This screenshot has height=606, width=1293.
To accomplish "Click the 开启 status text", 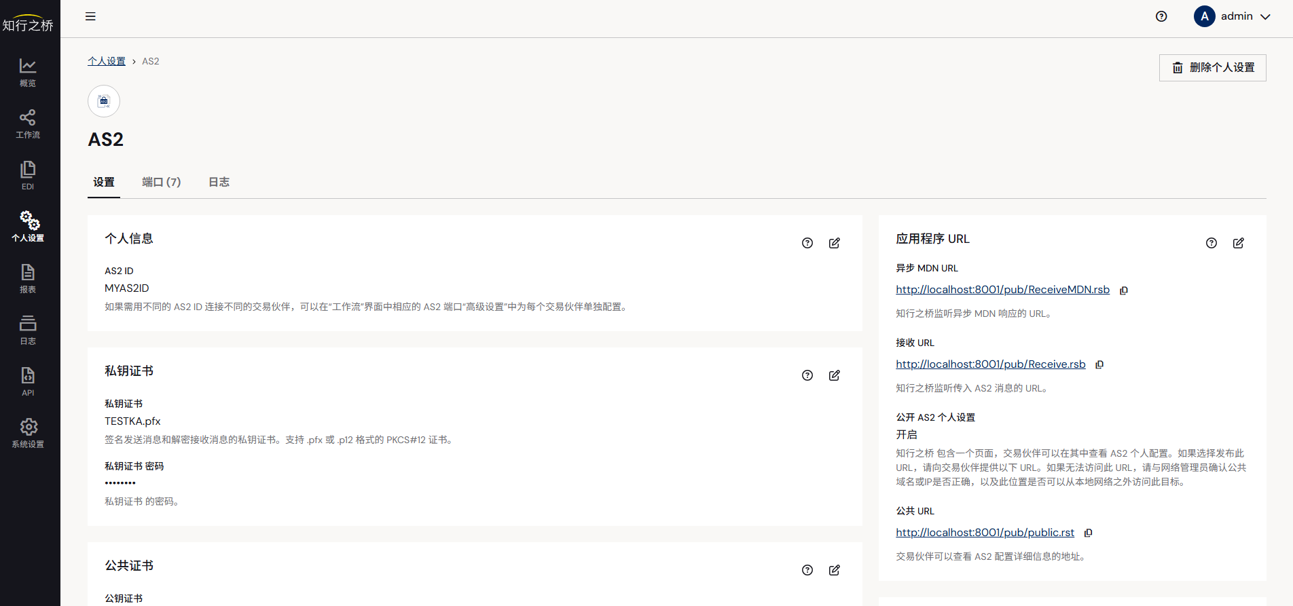I will [x=907, y=434].
